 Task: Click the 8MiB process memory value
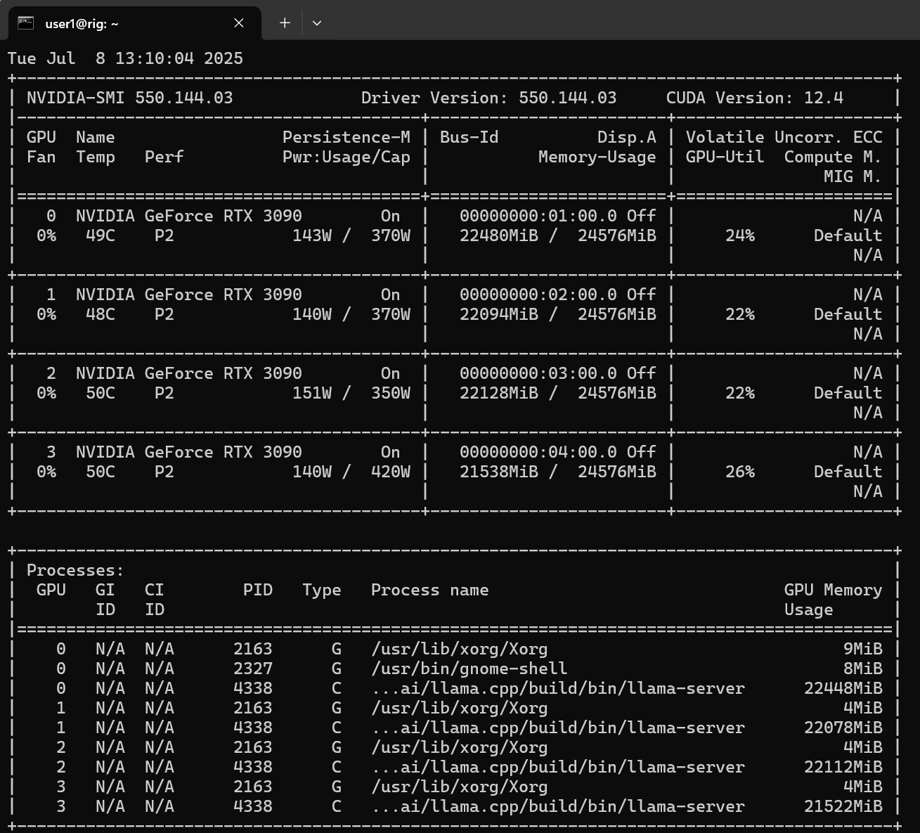tap(863, 669)
